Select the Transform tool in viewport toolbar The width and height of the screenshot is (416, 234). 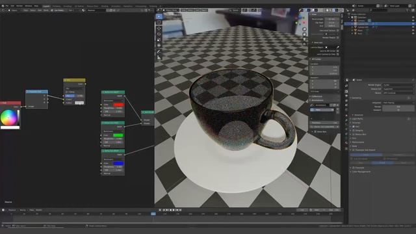[159, 45]
